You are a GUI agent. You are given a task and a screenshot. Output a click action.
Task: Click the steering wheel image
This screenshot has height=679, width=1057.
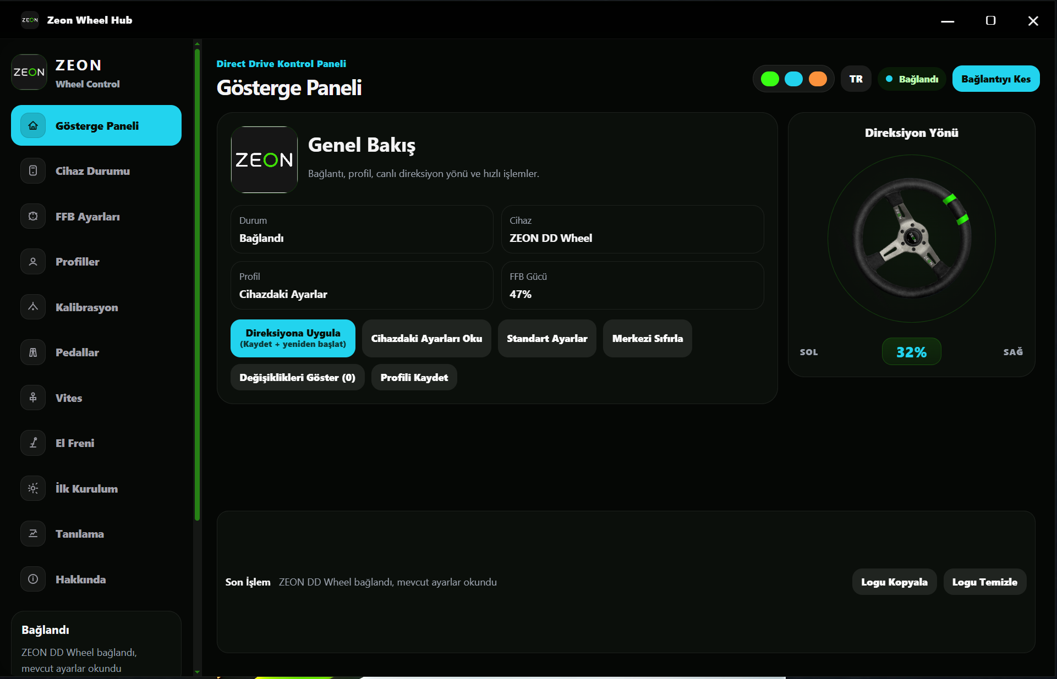(x=912, y=238)
